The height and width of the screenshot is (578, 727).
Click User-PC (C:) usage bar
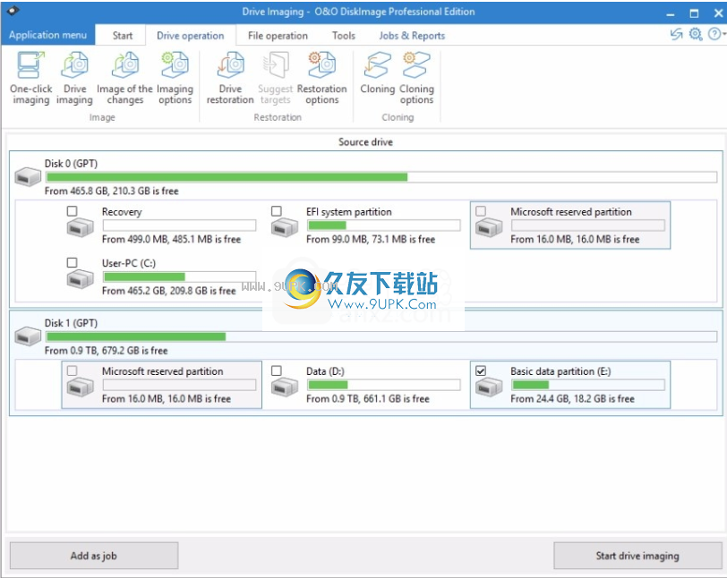179,276
